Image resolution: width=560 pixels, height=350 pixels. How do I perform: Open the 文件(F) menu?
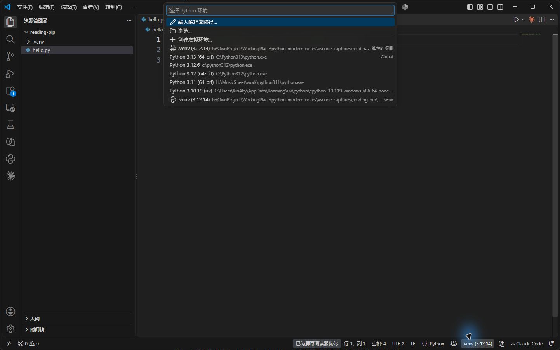pyautogui.click(x=25, y=7)
